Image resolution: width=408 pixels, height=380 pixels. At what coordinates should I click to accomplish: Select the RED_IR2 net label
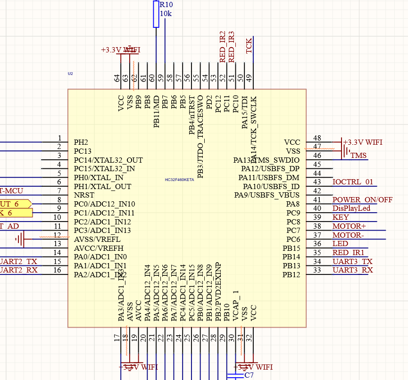222,47
